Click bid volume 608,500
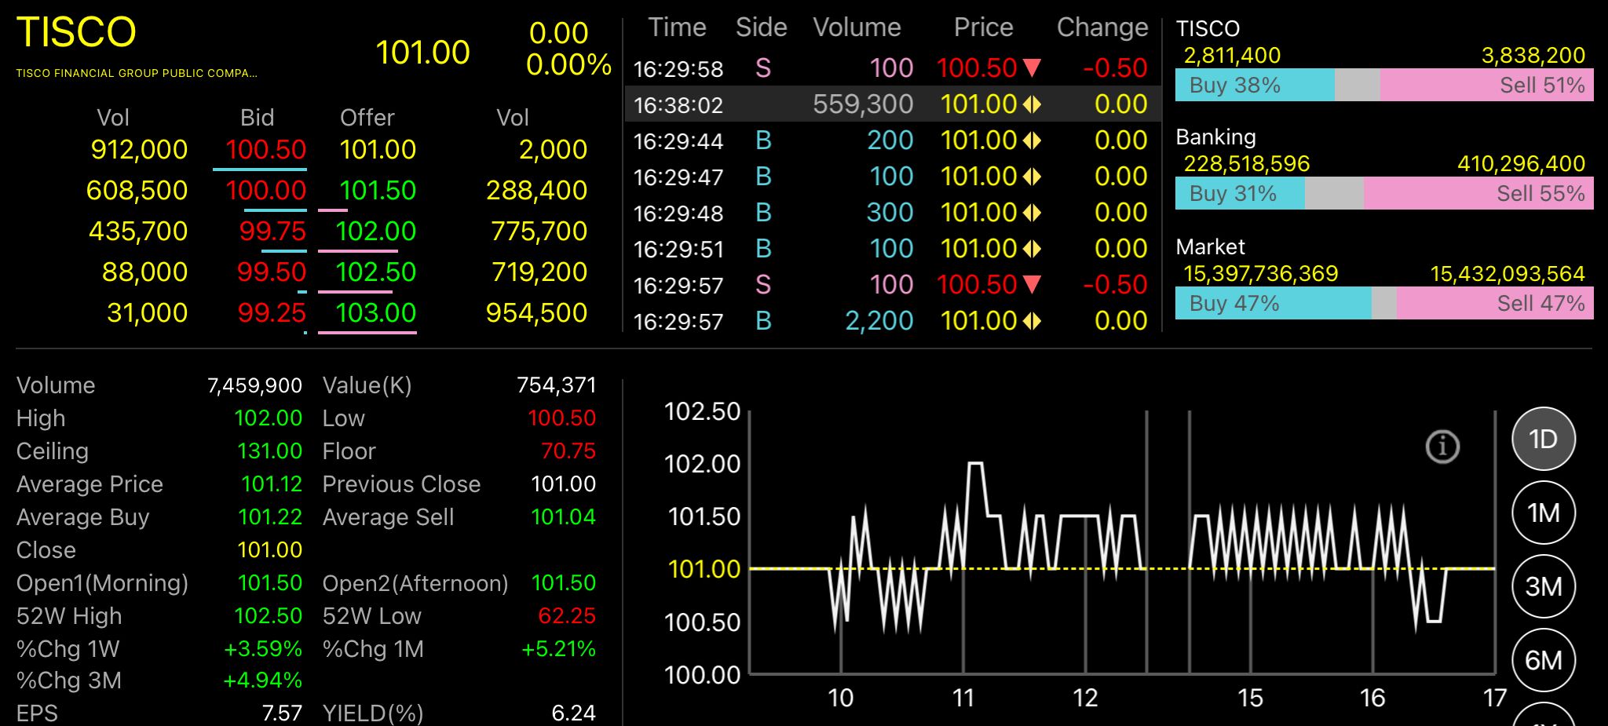Screen dimensions: 1608x726 [137, 190]
